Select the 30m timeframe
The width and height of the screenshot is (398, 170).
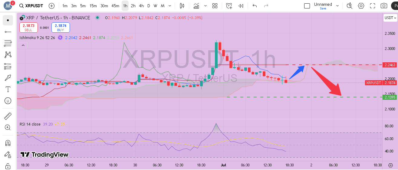point(104,6)
